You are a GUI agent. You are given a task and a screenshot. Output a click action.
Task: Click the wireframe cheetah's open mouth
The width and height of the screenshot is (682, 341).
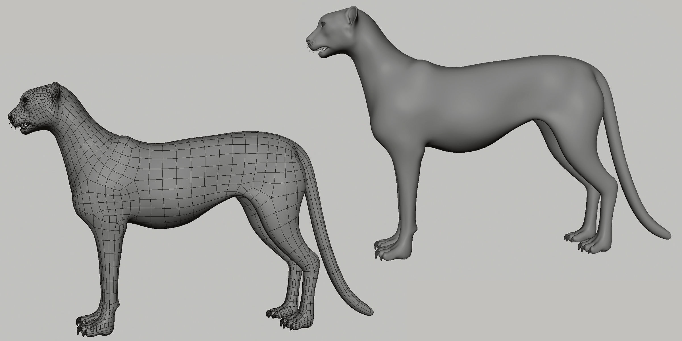pyautogui.click(x=26, y=126)
